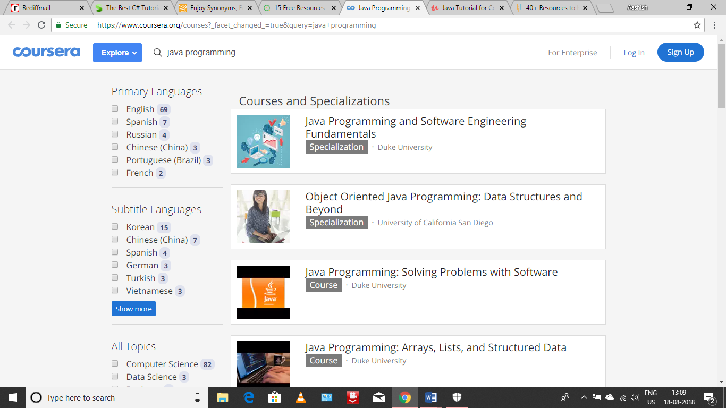726x408 pixels.
Task: Click the Coursera logo
Action: click(x=47, y=52)
